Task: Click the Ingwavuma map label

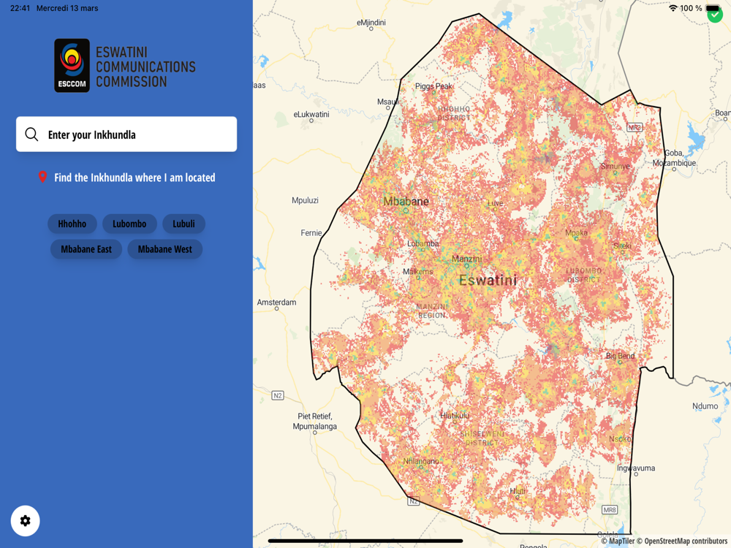Action: 636,468
